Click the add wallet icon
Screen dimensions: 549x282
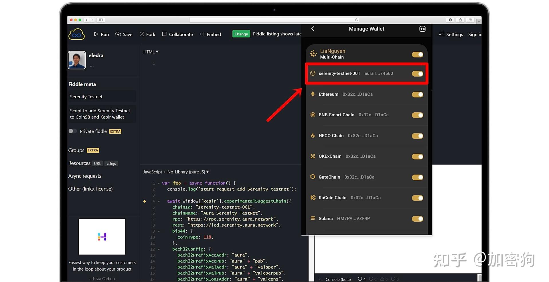coord(422,29)
